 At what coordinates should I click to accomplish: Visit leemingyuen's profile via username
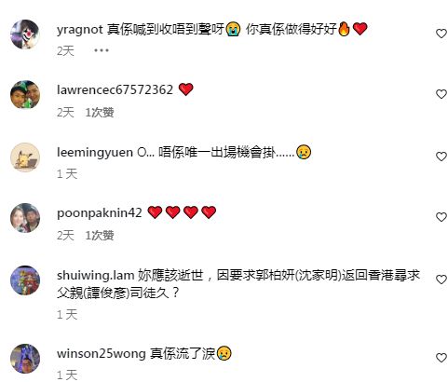pos(95,153)
